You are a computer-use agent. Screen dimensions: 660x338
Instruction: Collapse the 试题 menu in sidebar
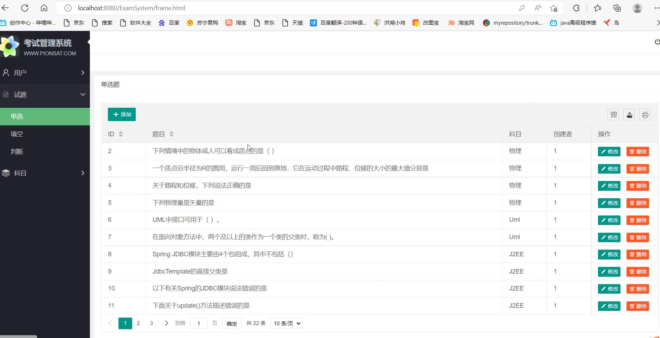click(x=45, y=95)
